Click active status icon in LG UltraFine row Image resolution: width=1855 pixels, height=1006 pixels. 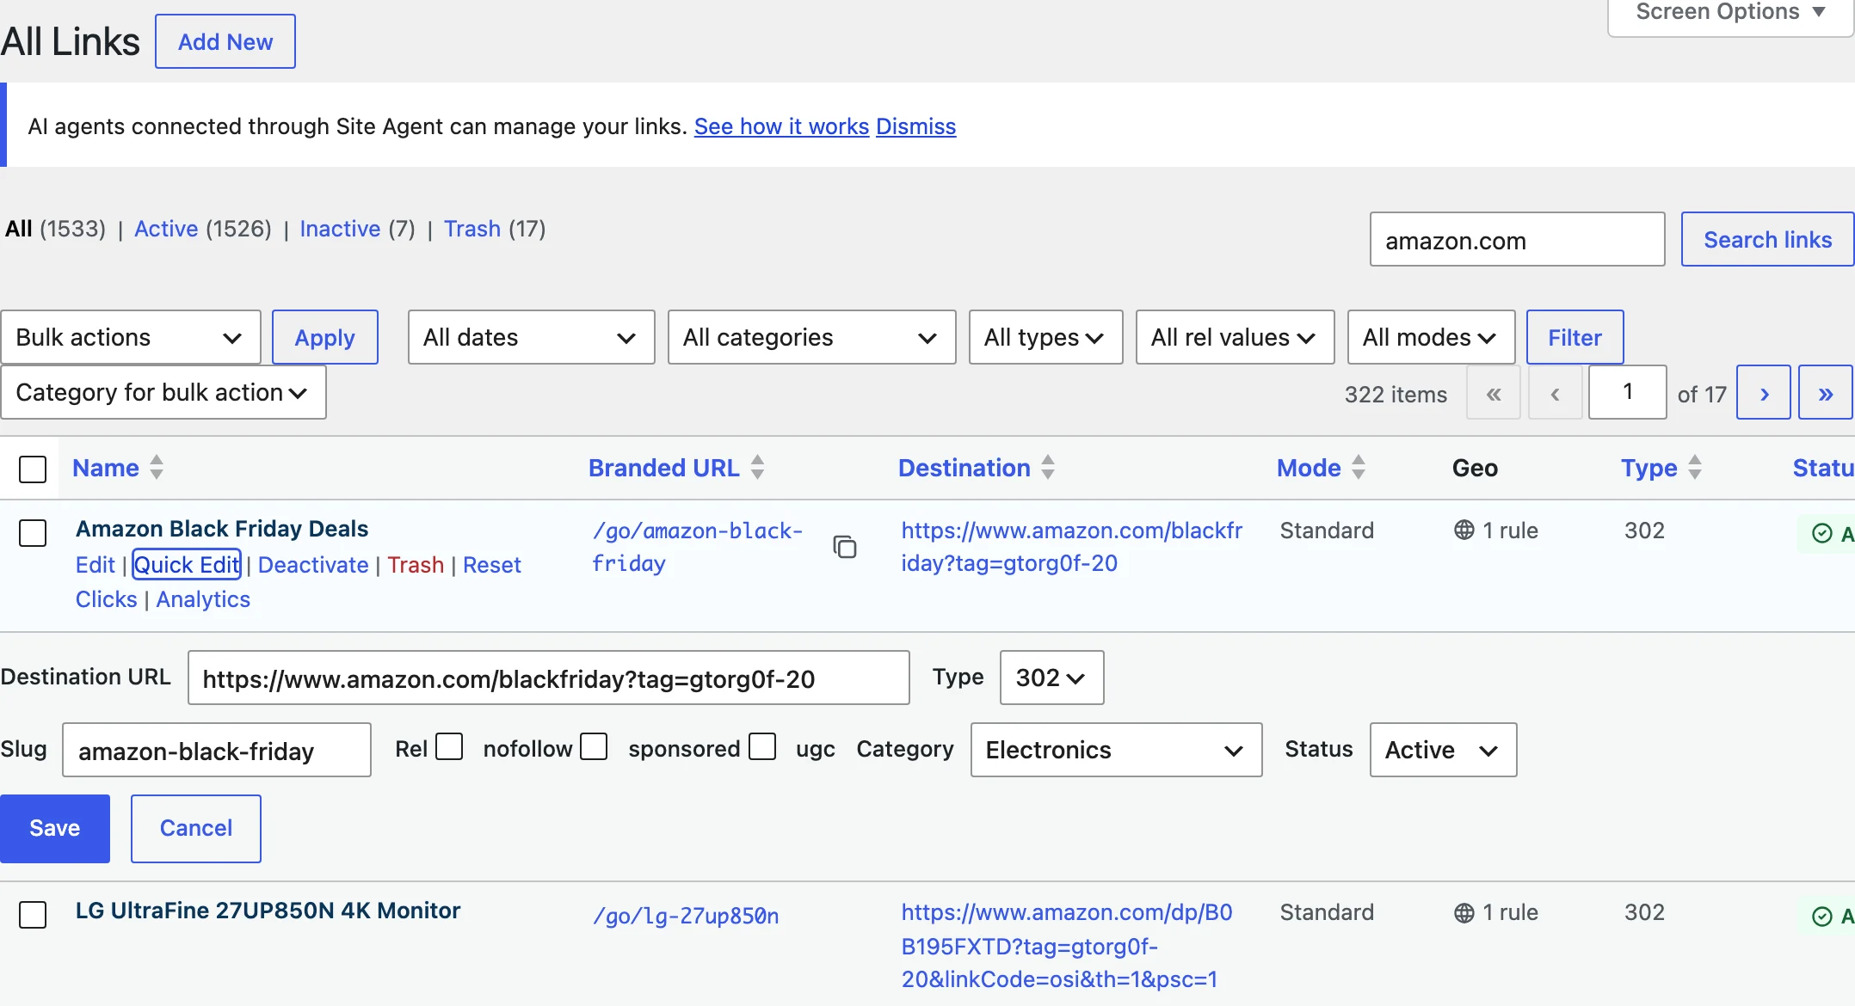point(1821,917)
